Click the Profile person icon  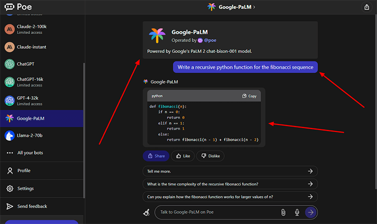coord(10,171)
